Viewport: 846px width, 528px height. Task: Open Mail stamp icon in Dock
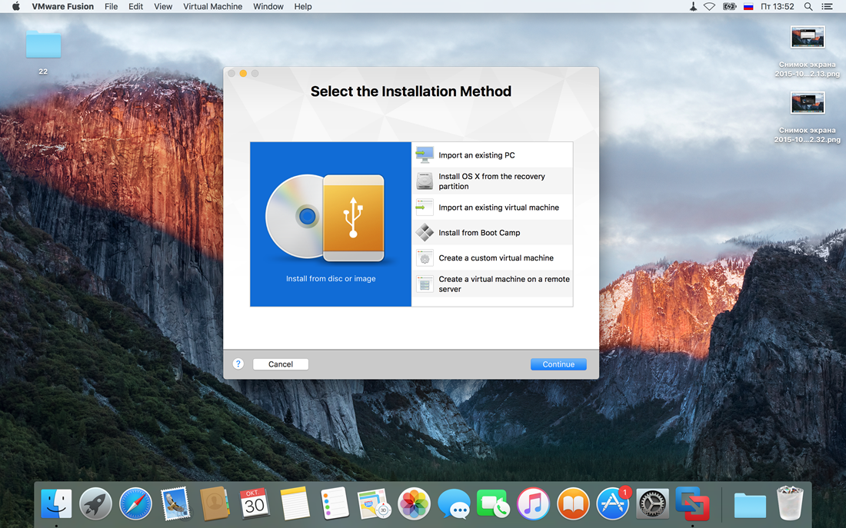[x=175, y=504]
